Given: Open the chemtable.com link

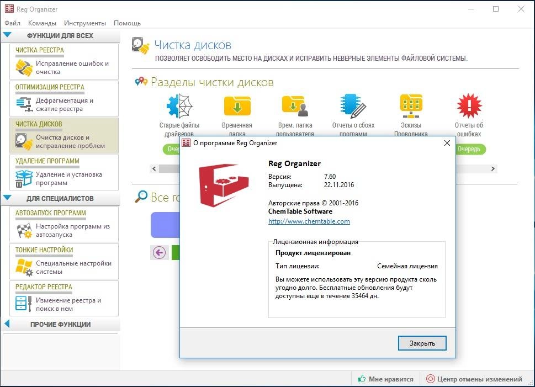Looking at the screenshot, I should click(309, 221).
